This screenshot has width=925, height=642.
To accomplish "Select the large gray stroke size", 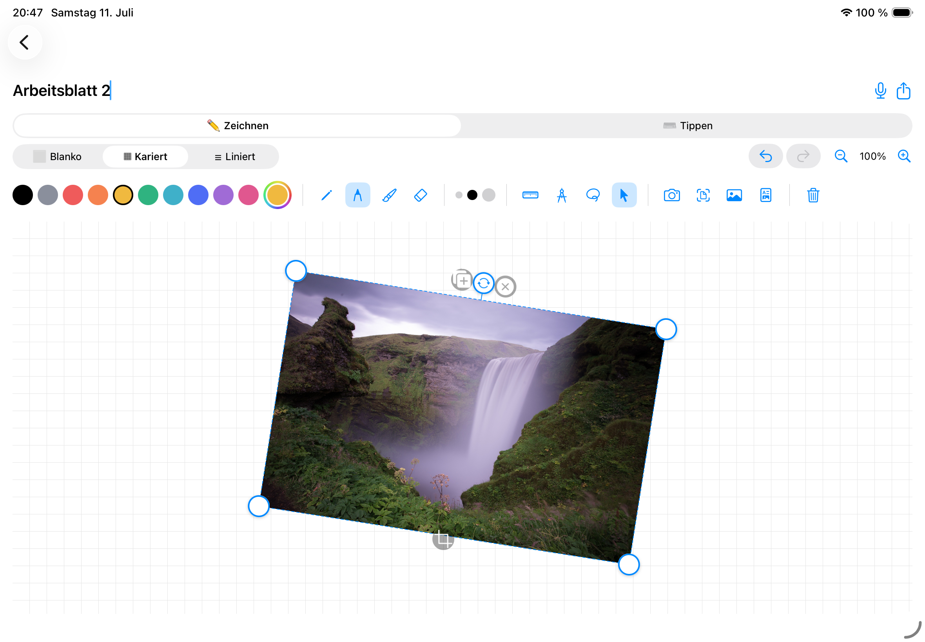I will pyautogui.click(x=488, y=195).
